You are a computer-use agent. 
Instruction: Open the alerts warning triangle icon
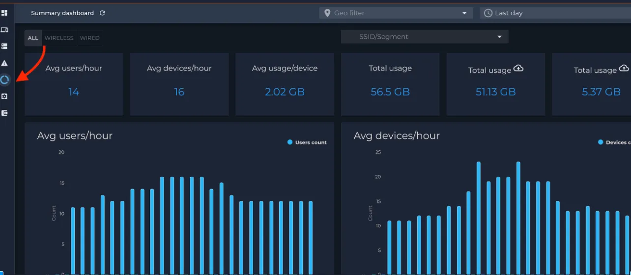pyautogui.click(x=4, y=63)
